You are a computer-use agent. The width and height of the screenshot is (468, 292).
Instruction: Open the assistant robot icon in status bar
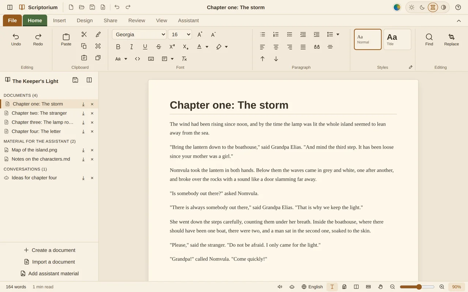coord(292,287)
